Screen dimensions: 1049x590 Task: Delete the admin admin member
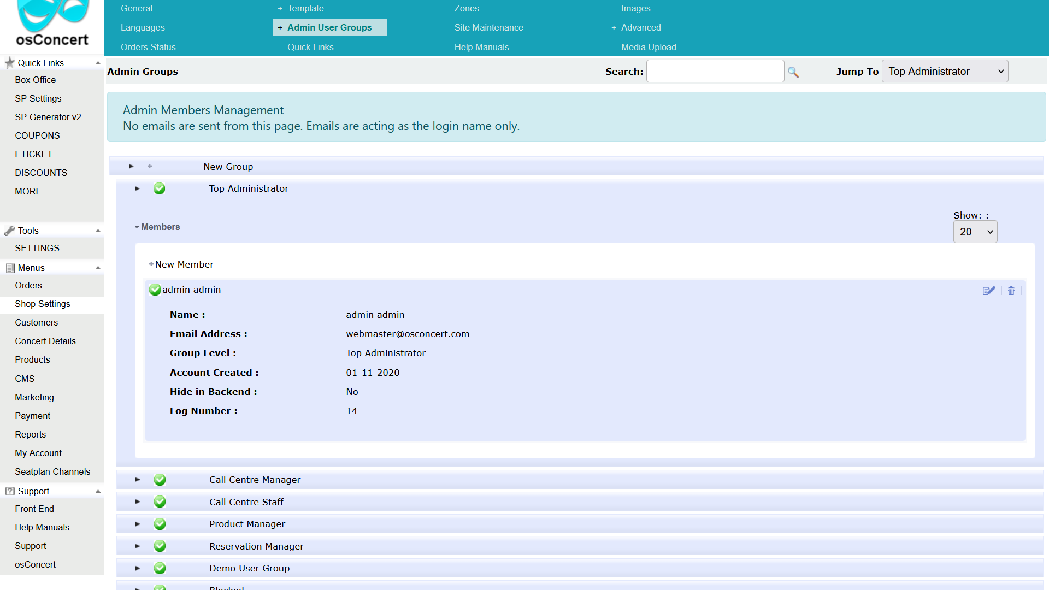1011,291
